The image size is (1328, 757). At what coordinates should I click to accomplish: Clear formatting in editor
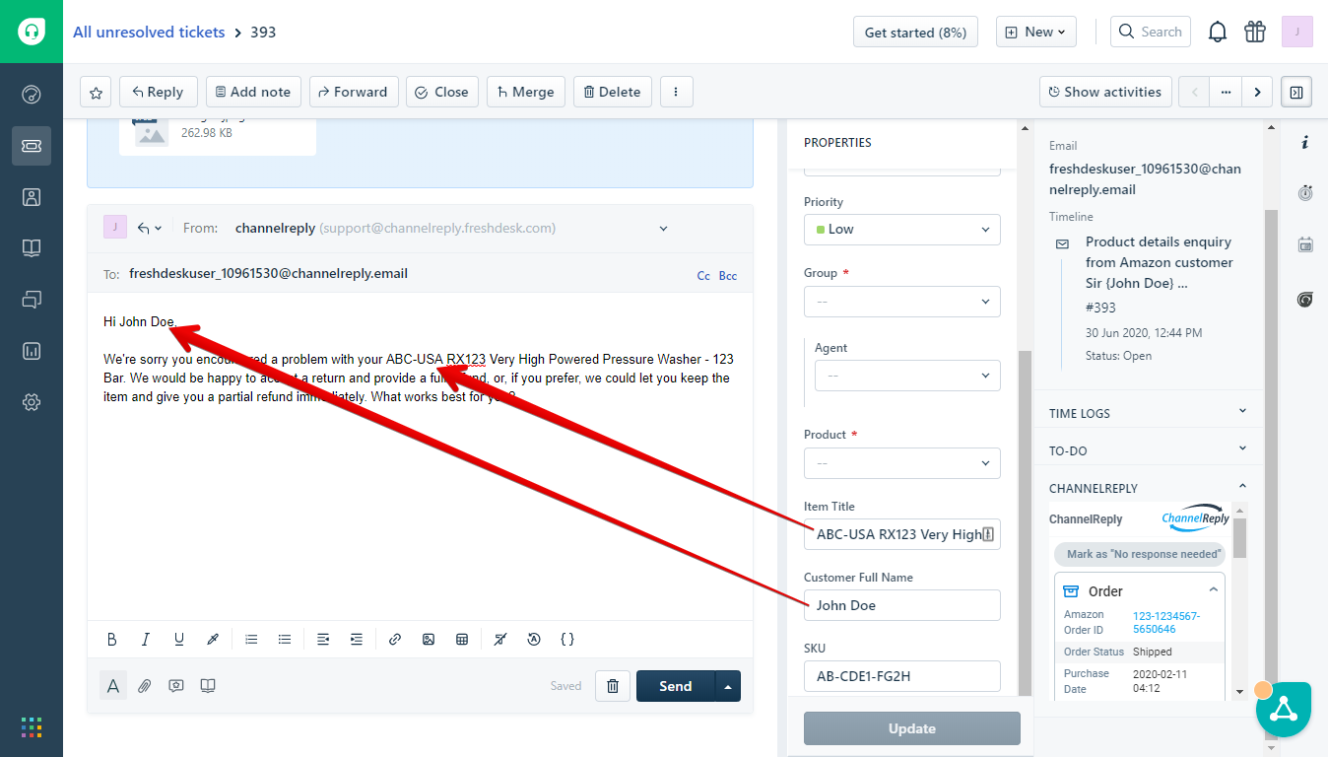click(x=500, y=640)
